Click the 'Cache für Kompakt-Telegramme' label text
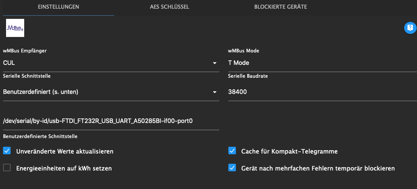Viewport: 417px width, 189px height. click(289, 151)
